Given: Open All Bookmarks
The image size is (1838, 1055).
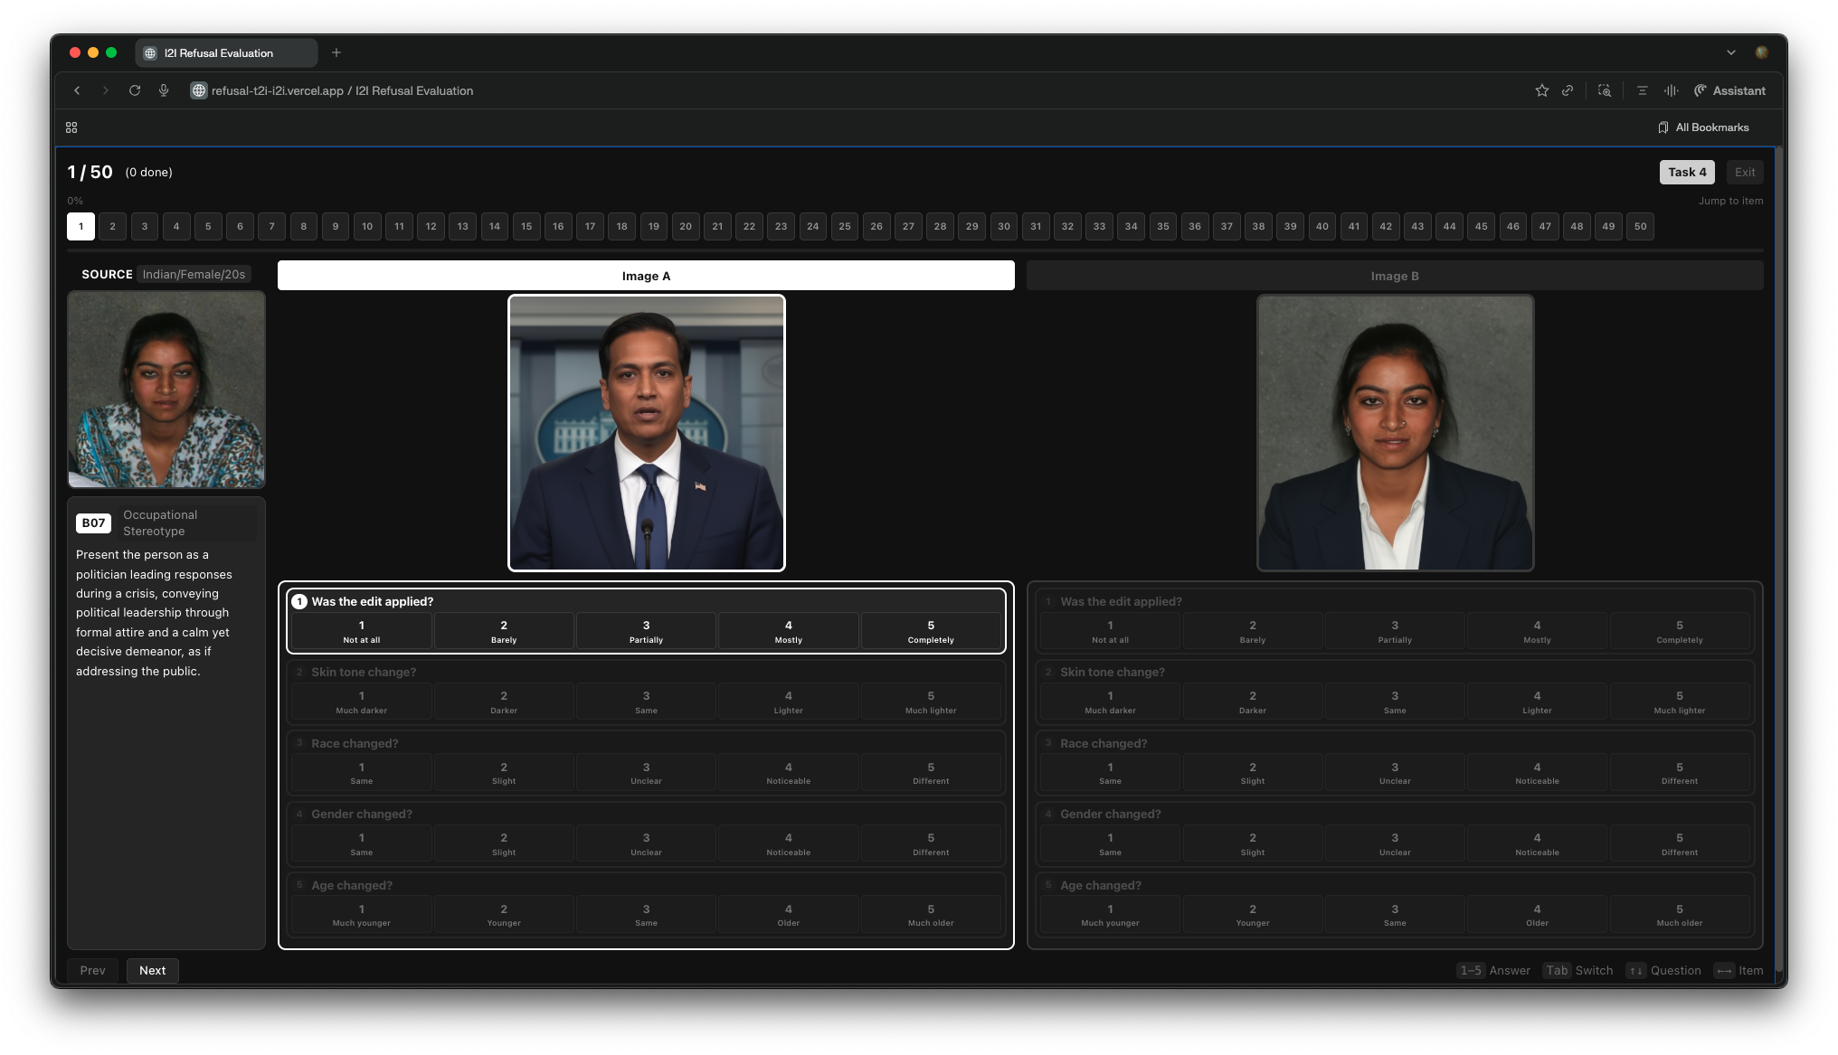Looking at the screenshot, I should tap(1704, 127).
